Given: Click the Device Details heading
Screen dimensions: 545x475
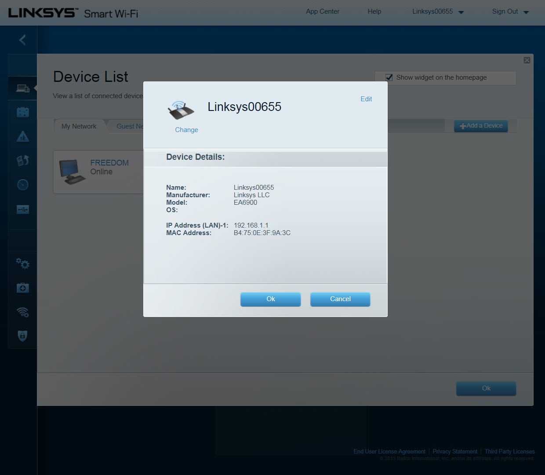Looking at the screenshot, I should (196, 157).
